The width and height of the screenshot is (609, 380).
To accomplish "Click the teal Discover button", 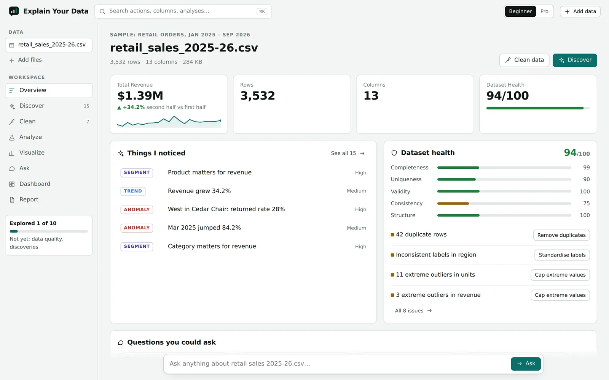I will click(x=575, y=60).
